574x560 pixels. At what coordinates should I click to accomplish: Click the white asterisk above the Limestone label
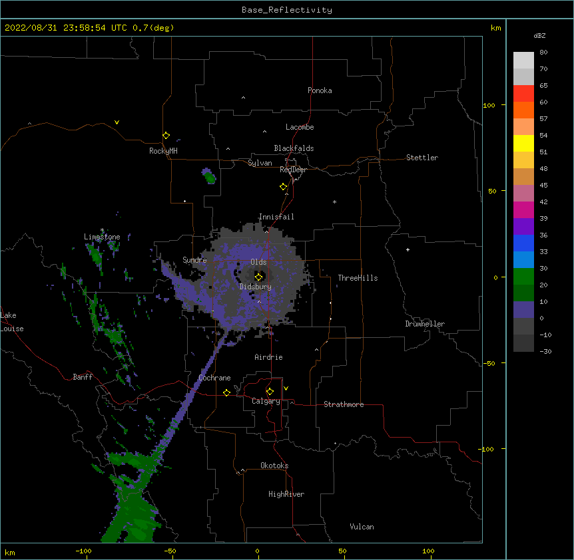point(102,230)
